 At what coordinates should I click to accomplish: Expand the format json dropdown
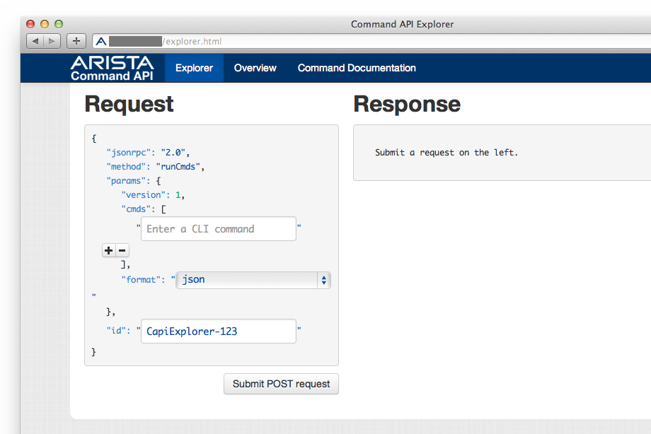point(253,280)
